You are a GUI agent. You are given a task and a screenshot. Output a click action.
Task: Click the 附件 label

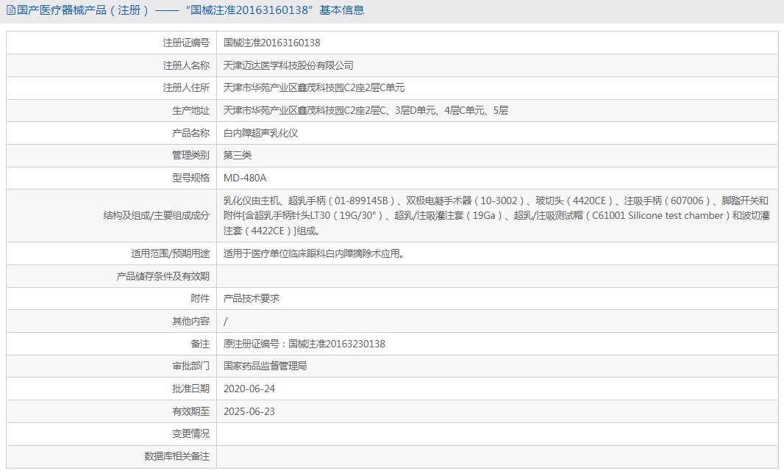coord(200,299)
